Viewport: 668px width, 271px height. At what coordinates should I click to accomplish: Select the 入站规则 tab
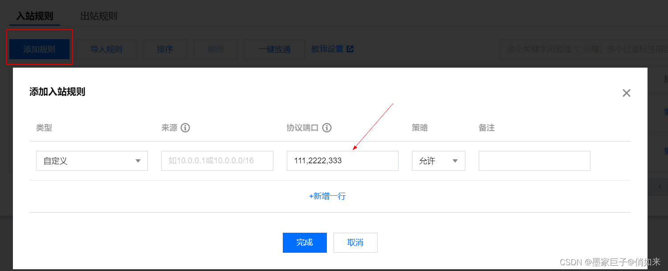coord(34,16)
